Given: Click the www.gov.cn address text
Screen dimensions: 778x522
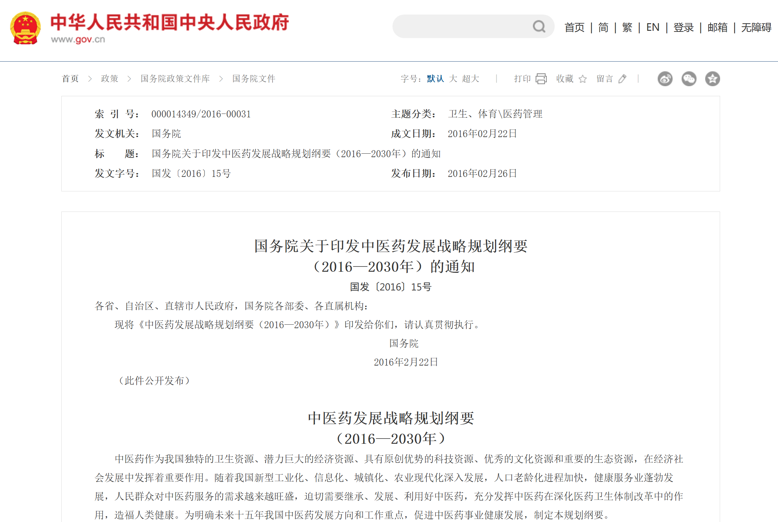Looking at the screenshot, I should click(x=78, y=39).
